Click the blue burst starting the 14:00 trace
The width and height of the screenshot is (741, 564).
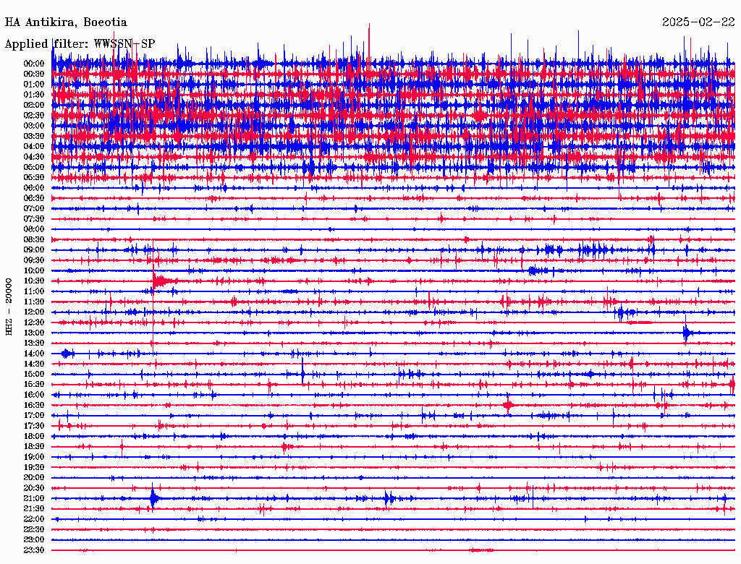[x=67, y=354]
